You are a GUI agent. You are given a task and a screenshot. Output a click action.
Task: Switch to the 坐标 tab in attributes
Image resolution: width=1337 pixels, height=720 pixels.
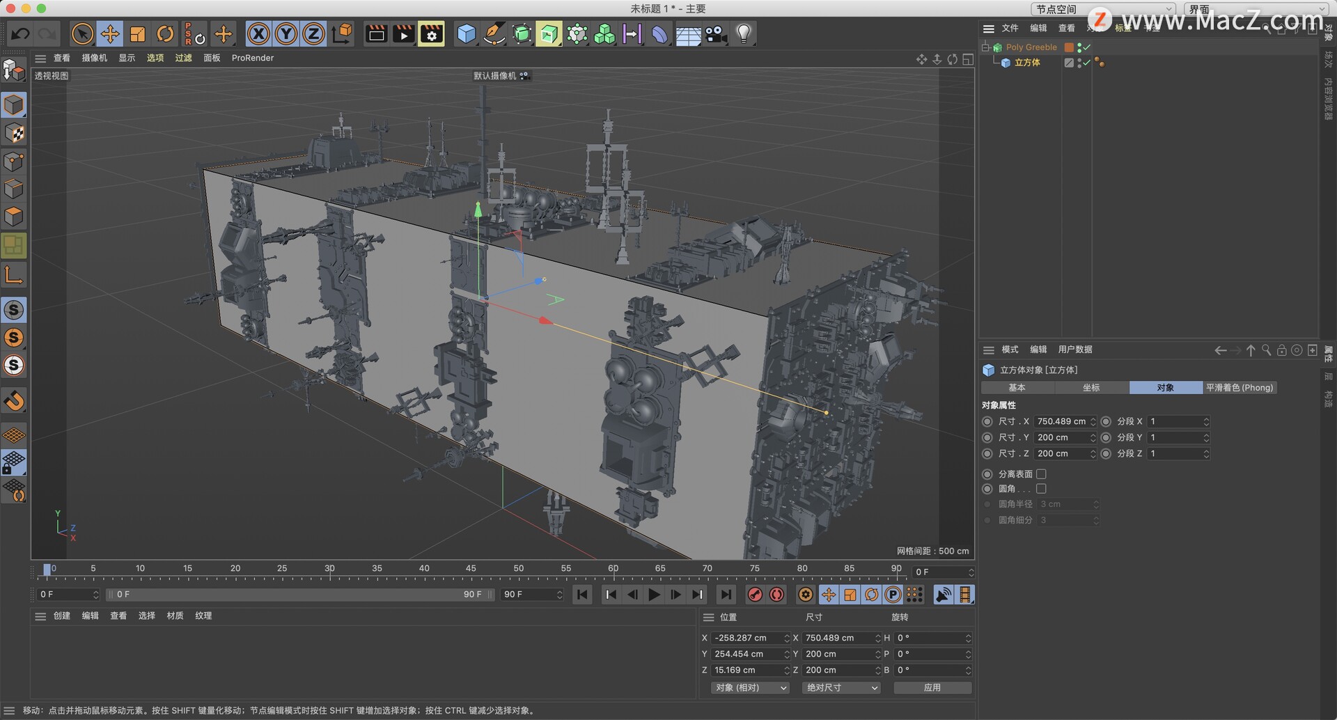[1091, 387]
